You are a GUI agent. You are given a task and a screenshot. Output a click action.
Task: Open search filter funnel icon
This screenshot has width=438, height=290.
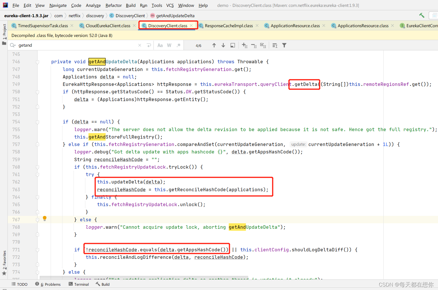tap(284, 45)
